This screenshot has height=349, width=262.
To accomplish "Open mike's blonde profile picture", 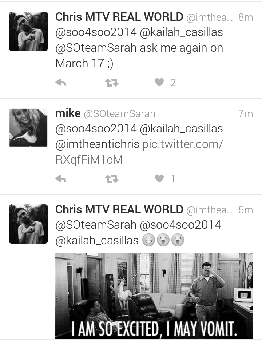I will tap(28, 128).
